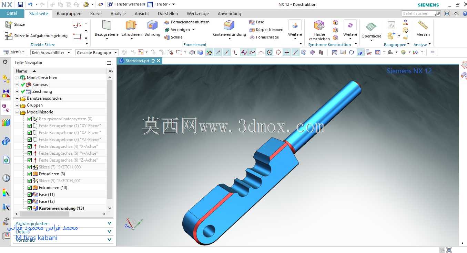467x253 pixels.
Task: Select the Bohrung hole tool
Action: tap(152, 28)
